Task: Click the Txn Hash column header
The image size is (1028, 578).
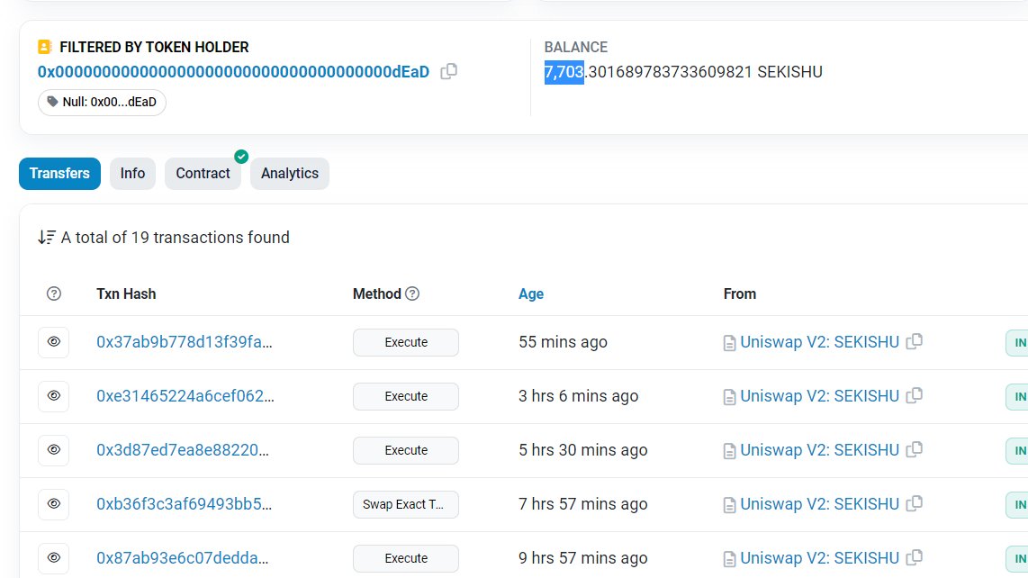Action: [126, 294]
